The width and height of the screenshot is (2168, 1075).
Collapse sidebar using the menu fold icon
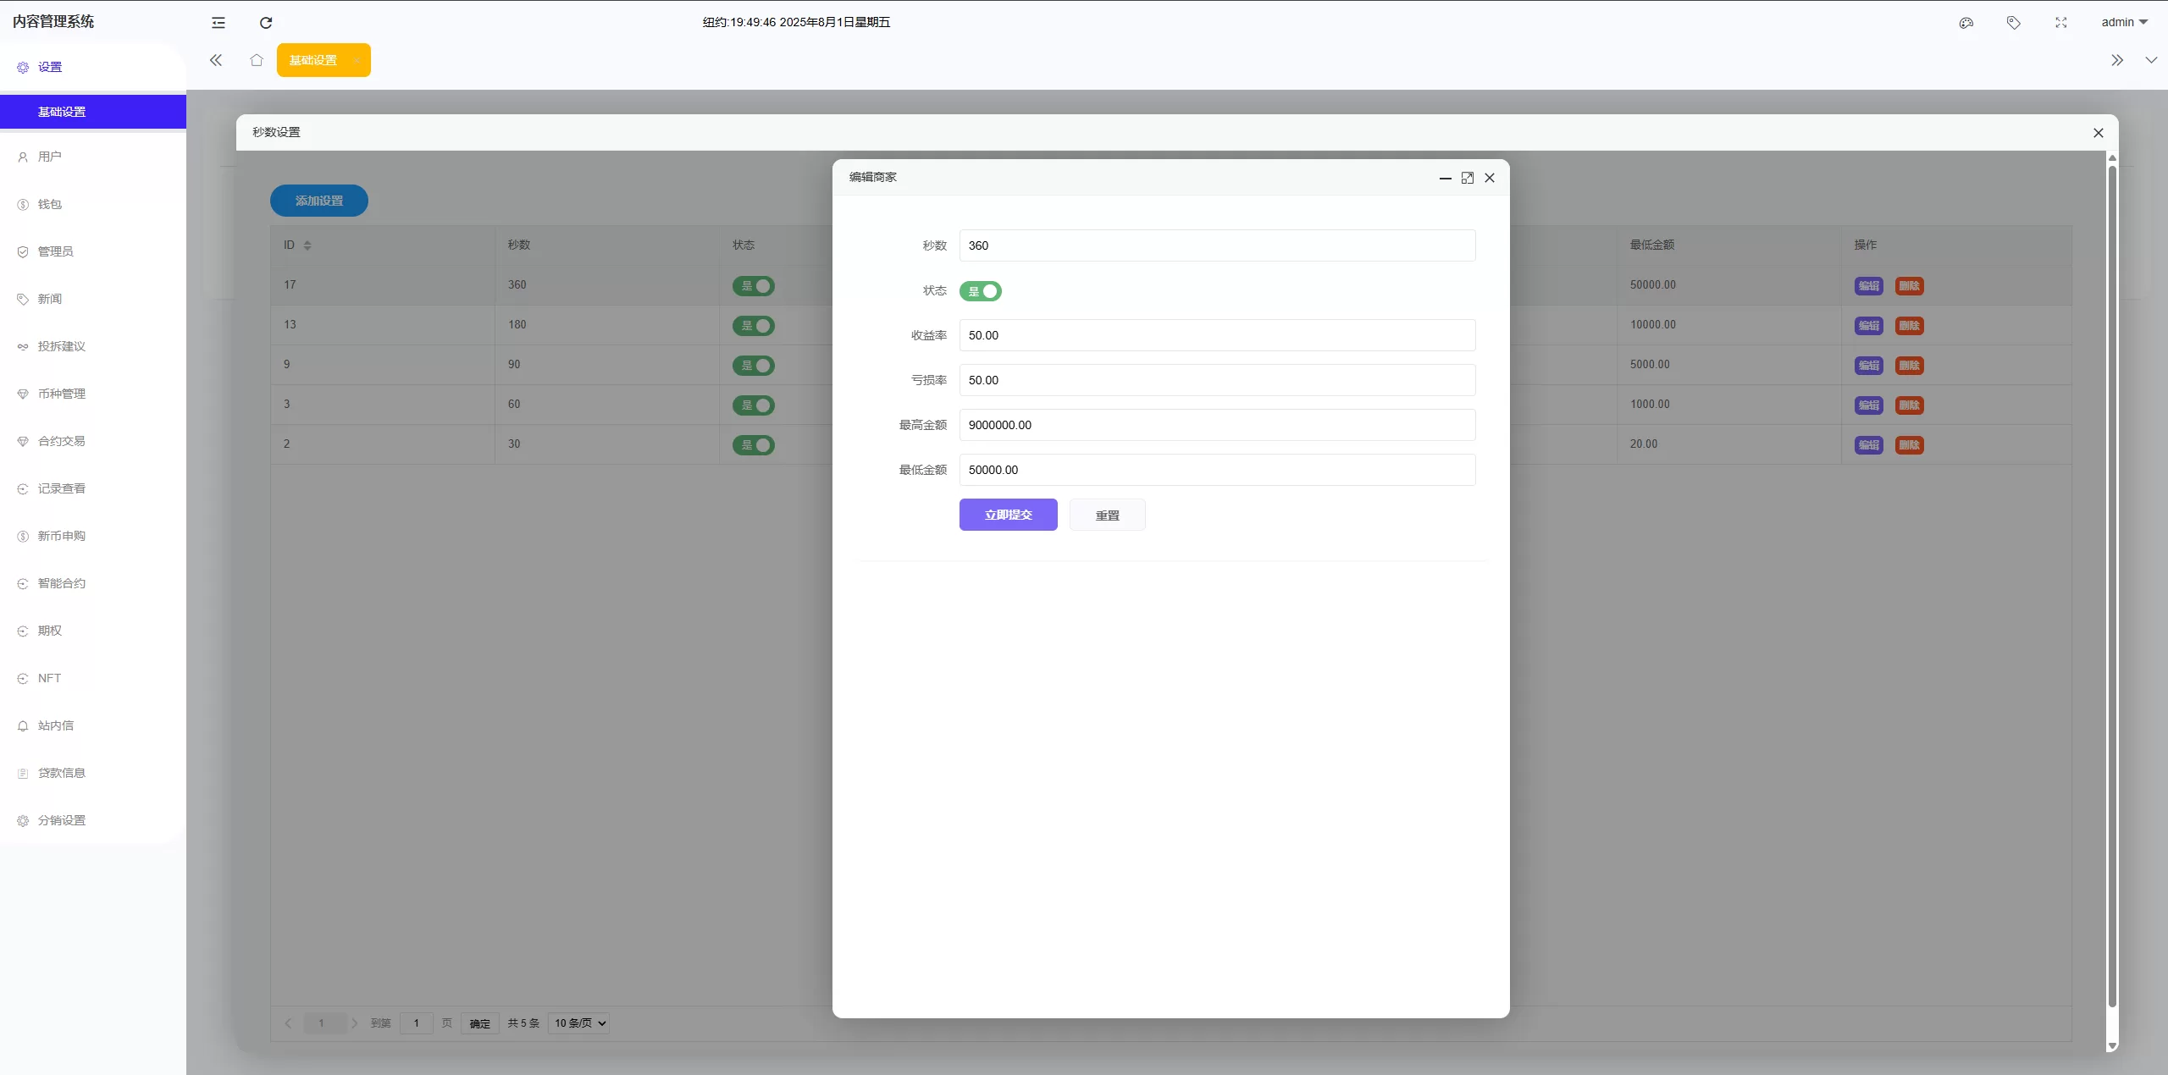[218, 23]
